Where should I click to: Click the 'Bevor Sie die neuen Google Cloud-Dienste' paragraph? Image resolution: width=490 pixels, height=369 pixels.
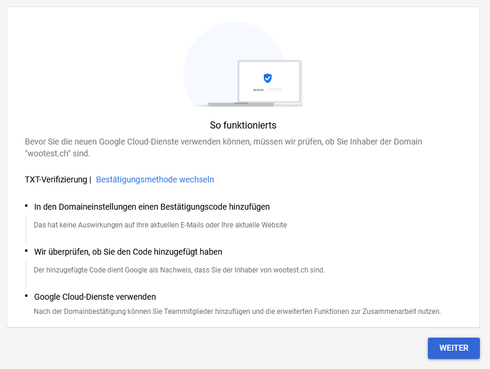coord(224,147)
